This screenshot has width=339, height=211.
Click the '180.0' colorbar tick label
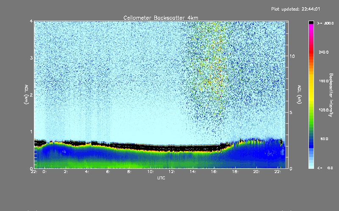324,81
